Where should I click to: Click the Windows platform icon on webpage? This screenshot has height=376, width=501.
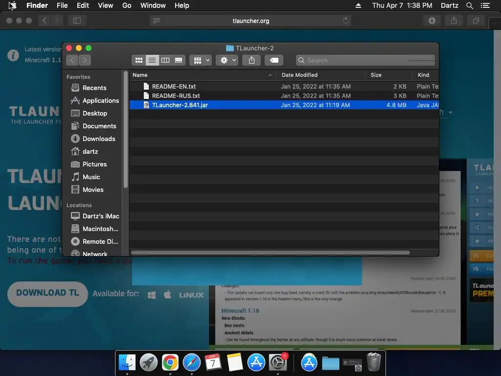tap(152, 294)
